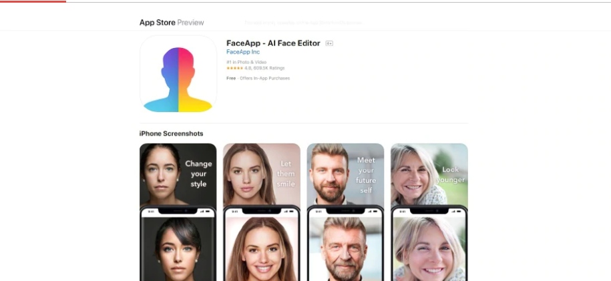Click the five-star rating icons
This screenshot has width=611, height=281.
click(x=234, y=68)
